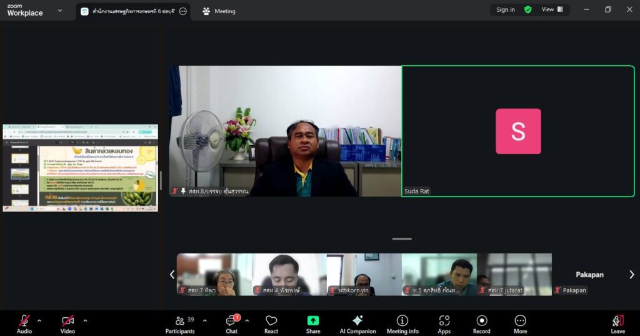Open the React emoji menu

click(271, 322)
